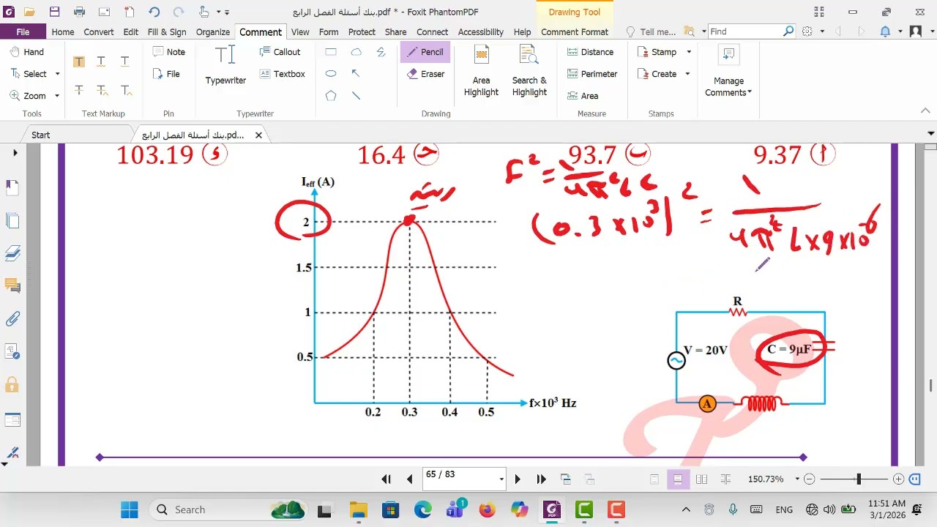Open Microsoft Edge from the taskbar
The image size is (937, 527).
coord(422,509)
